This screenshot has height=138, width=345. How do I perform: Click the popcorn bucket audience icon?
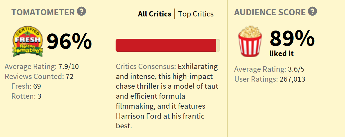point(250,41)
